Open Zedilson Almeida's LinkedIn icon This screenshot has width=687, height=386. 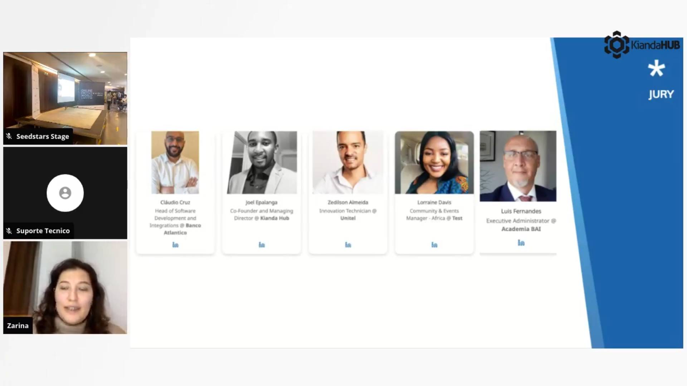tap(348, 245)
